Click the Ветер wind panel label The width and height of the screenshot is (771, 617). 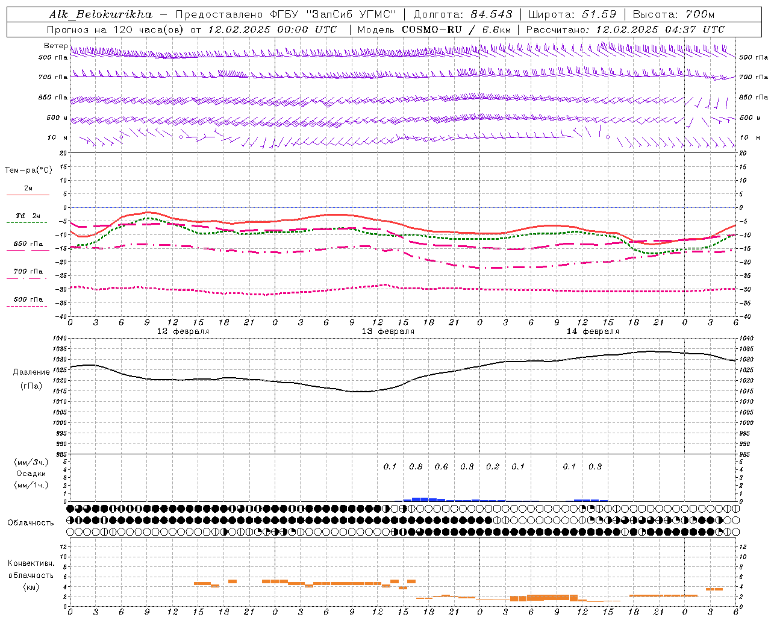point(55,46)
